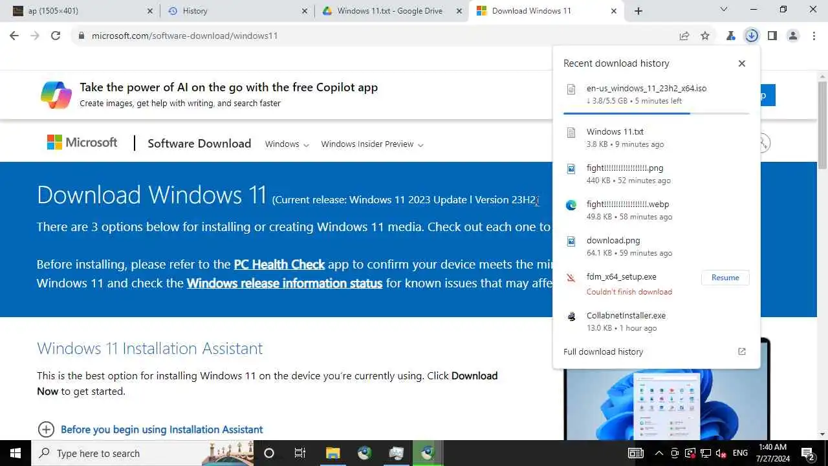828x466 pixels.
Task: Click the Windows 11 Installation Assistant heading
Action: coord(150,348)
